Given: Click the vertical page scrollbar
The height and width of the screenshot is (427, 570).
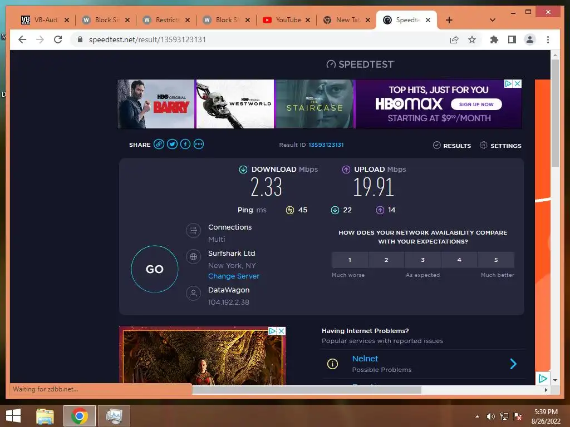Looking at the screenshot, I should tap(555, 113).
